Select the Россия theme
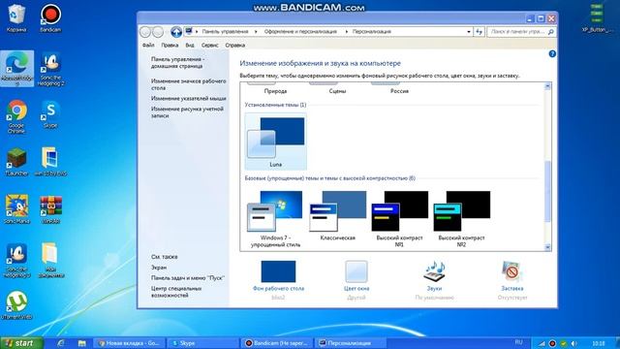The image size is (620, 349). (x=399, y=89)
